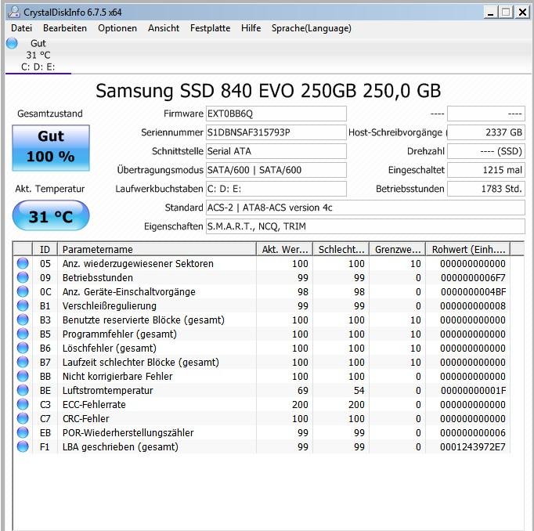534x531 pixels.
Task: Click raw value 0000000004BF
Action: click(x=473, y=292)
